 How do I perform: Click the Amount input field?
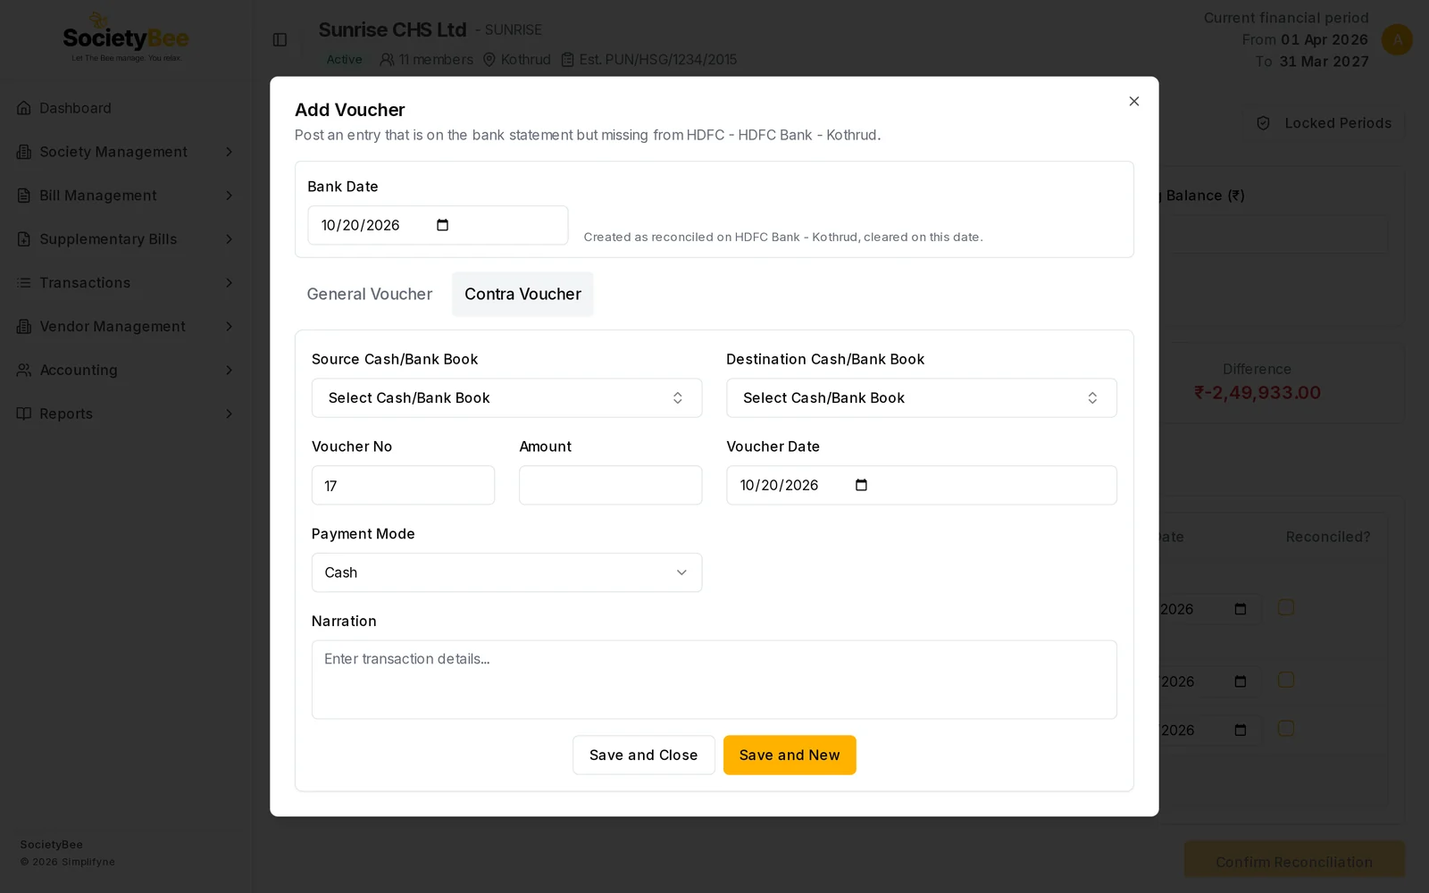(610, 486)
